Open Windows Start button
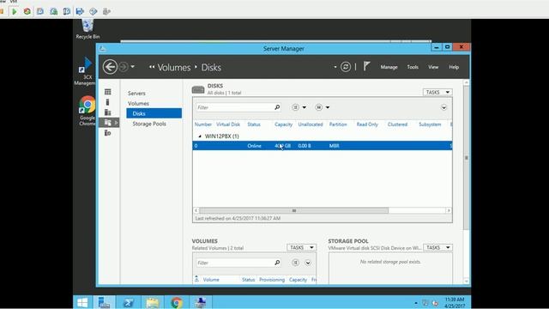Image resolution: width=549 pixels, height=309 pixels. 82,302
